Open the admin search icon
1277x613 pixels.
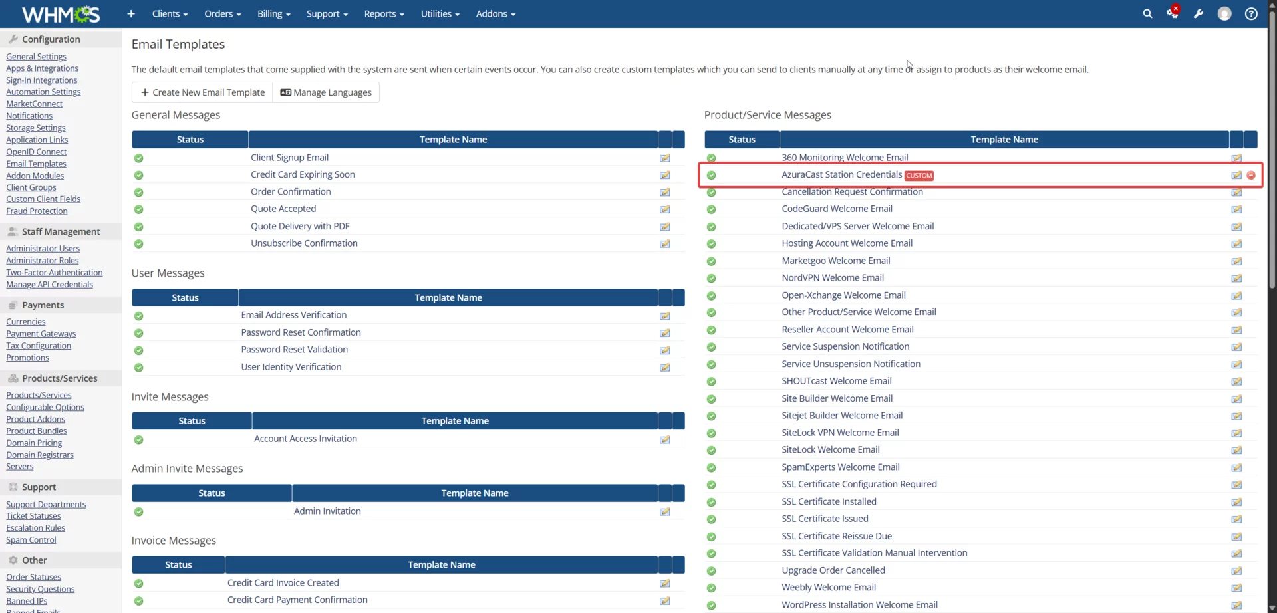pos(1148,13)
